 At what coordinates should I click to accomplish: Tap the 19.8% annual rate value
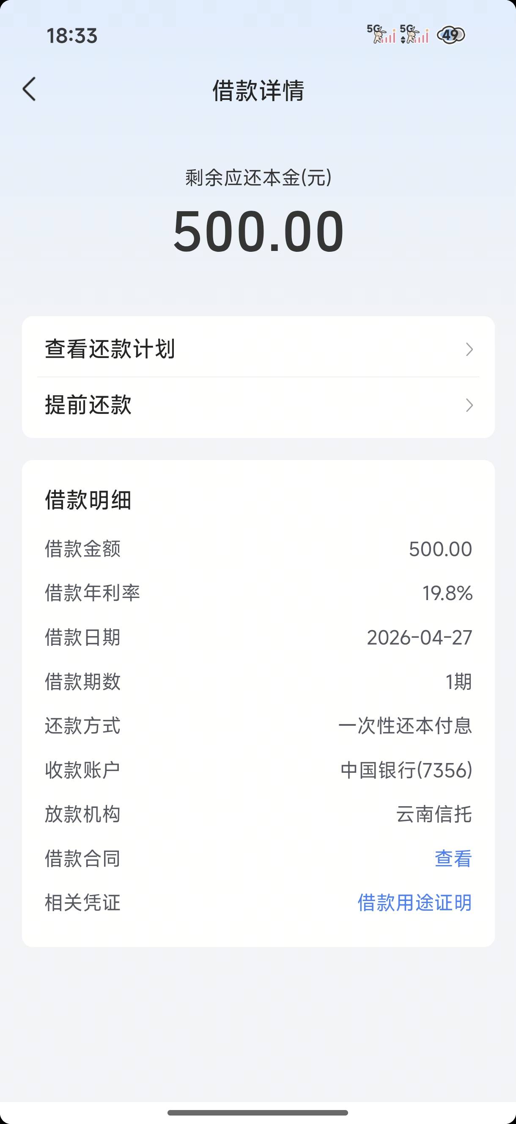[447, 593]
